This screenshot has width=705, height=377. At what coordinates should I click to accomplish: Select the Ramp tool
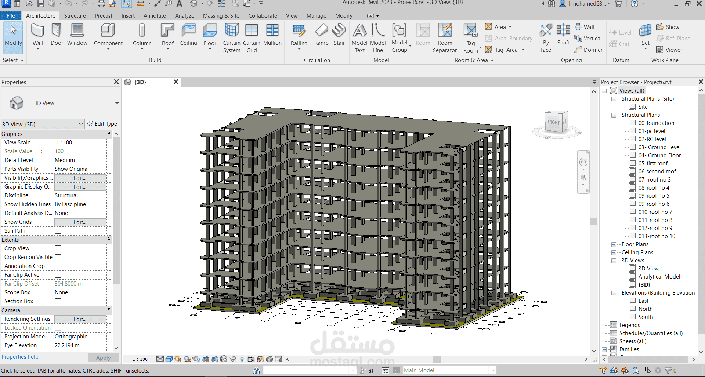point(321,35)
